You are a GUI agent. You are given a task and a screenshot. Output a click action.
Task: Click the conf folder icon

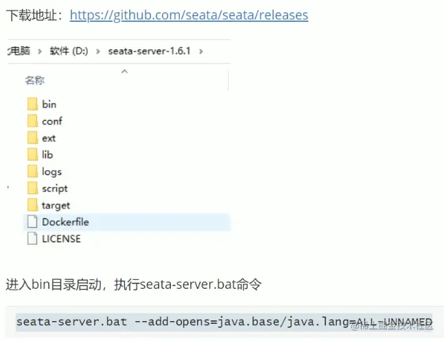32,121
